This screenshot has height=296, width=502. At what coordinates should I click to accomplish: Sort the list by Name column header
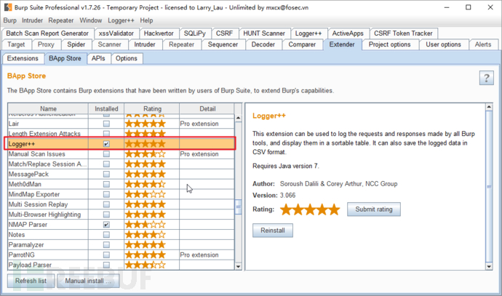(48, 109)
